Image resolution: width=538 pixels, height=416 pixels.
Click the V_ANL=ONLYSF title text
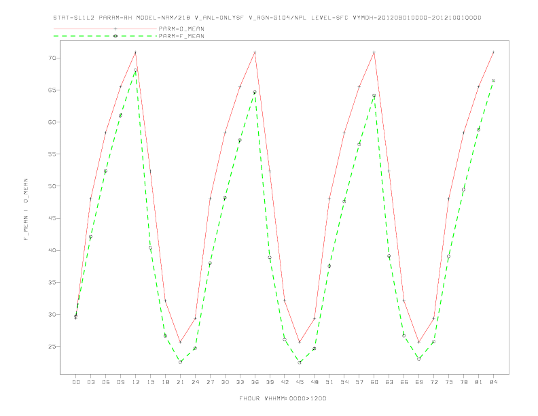click(x=219, y=18)
